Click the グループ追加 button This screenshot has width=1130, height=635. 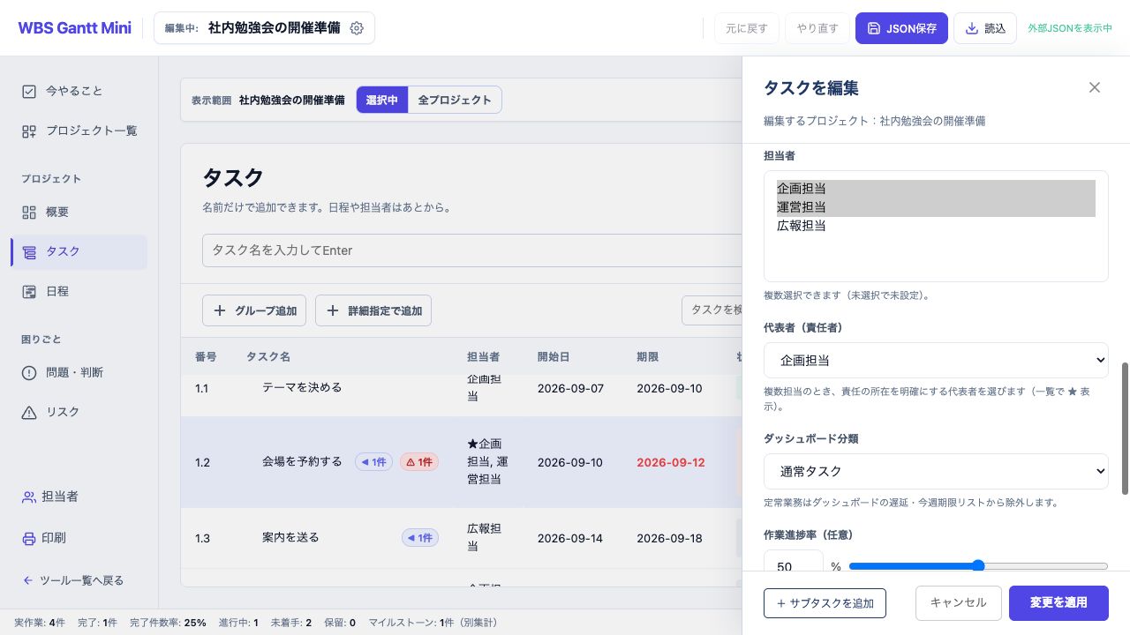[x=255, y=310]
